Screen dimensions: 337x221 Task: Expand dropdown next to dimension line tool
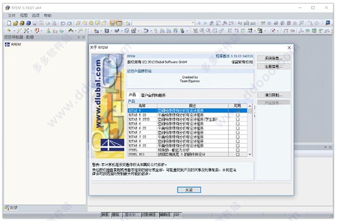pyautogui.click(x=277, y=31)
